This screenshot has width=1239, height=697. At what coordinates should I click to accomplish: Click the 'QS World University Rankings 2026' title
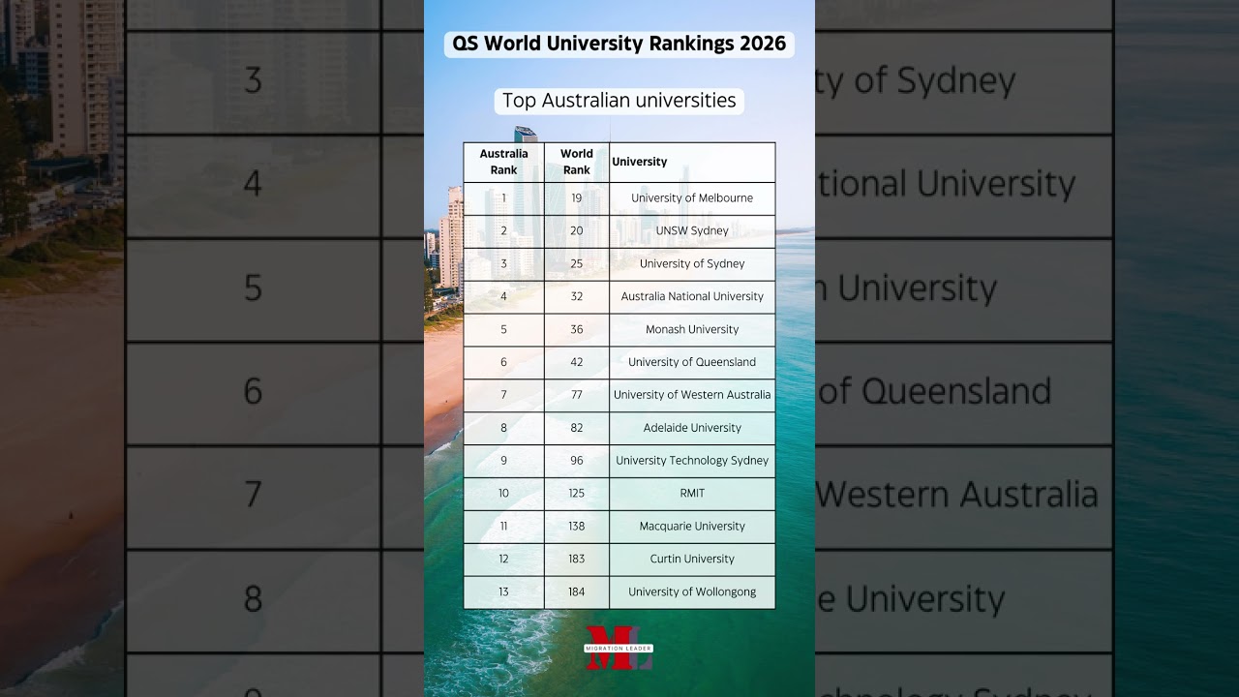click(x=619, y=44)
